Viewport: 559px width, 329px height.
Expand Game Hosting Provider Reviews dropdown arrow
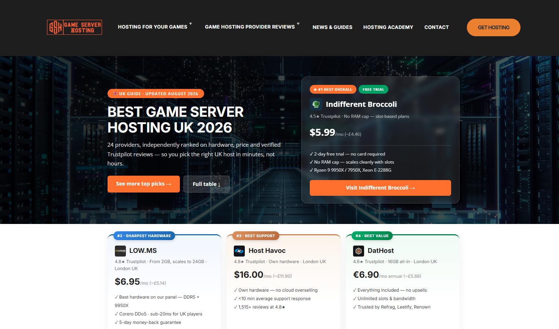coord(298,24)
